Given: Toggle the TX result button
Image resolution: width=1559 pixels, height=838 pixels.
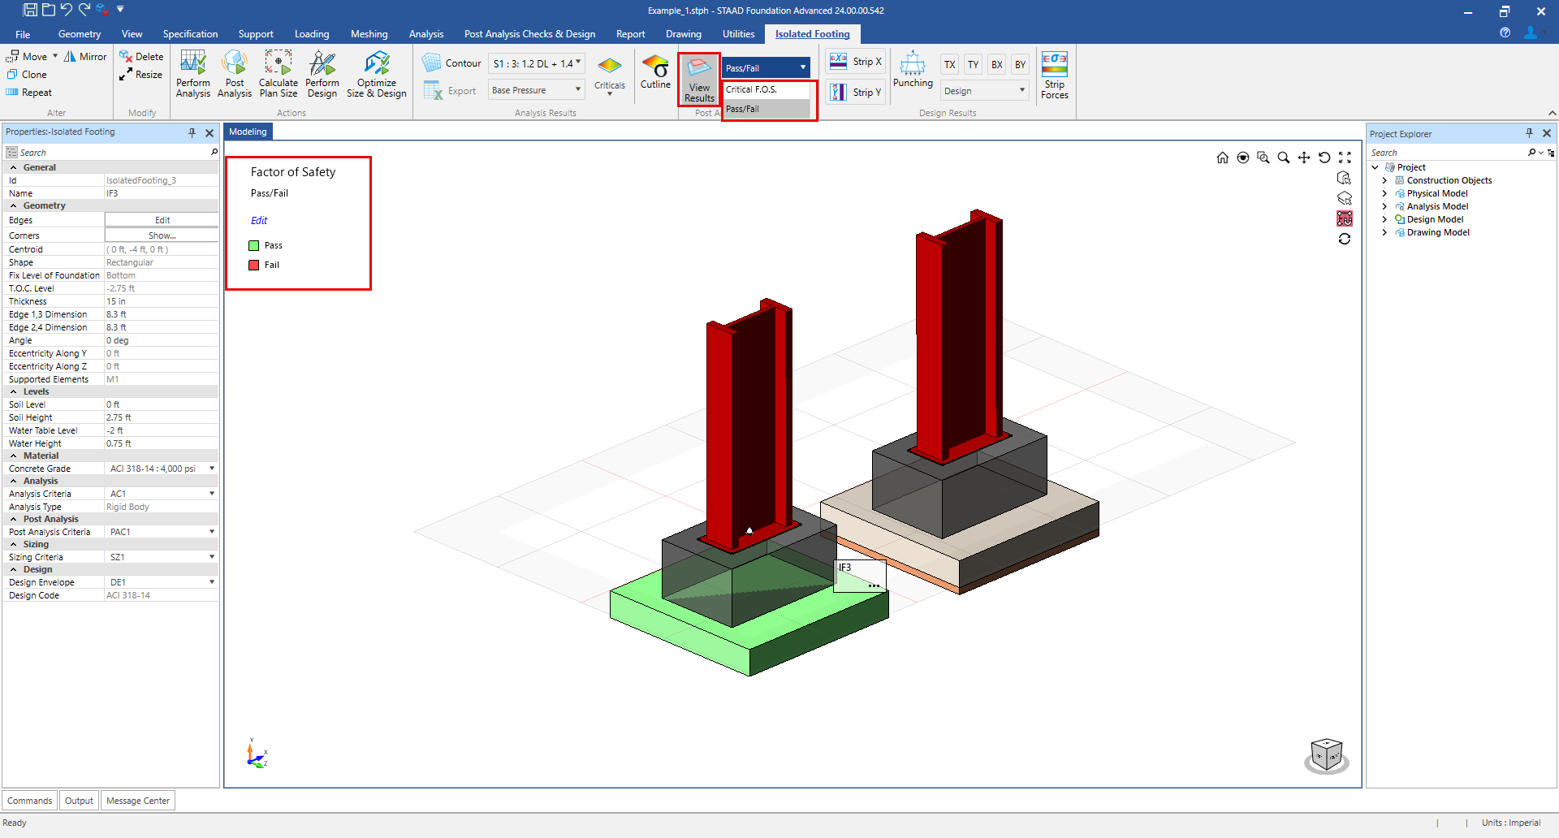Looking at the screenshot, I should (949, 65).
